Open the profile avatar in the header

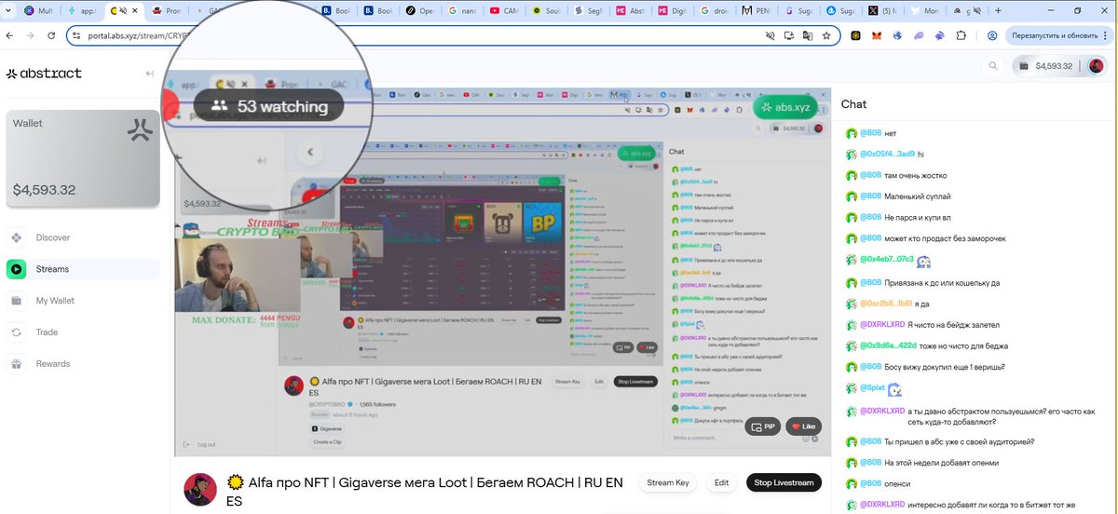point(1096,66)
